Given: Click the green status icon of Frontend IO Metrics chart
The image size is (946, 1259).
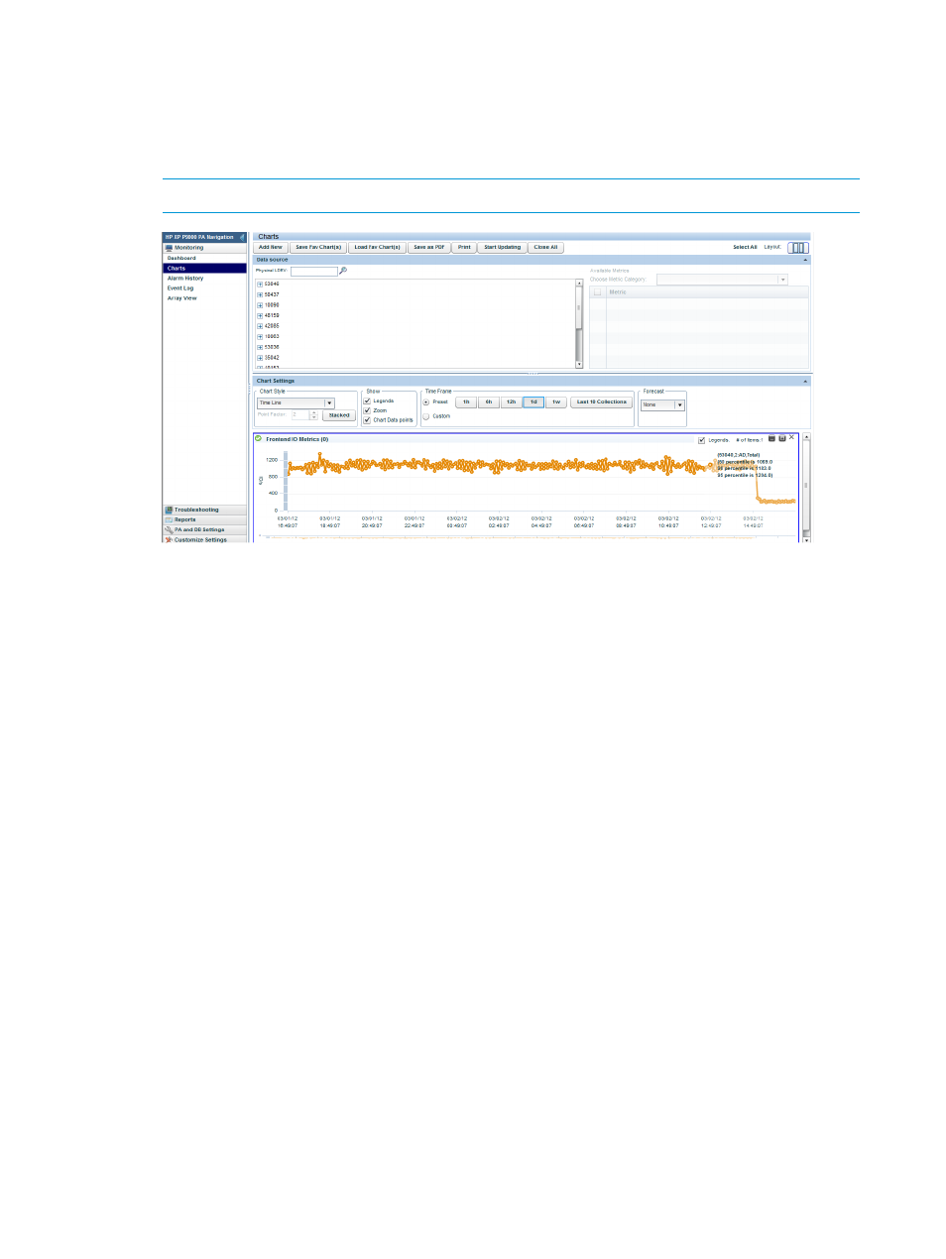Looking at the screenshot, I should 259,438.
